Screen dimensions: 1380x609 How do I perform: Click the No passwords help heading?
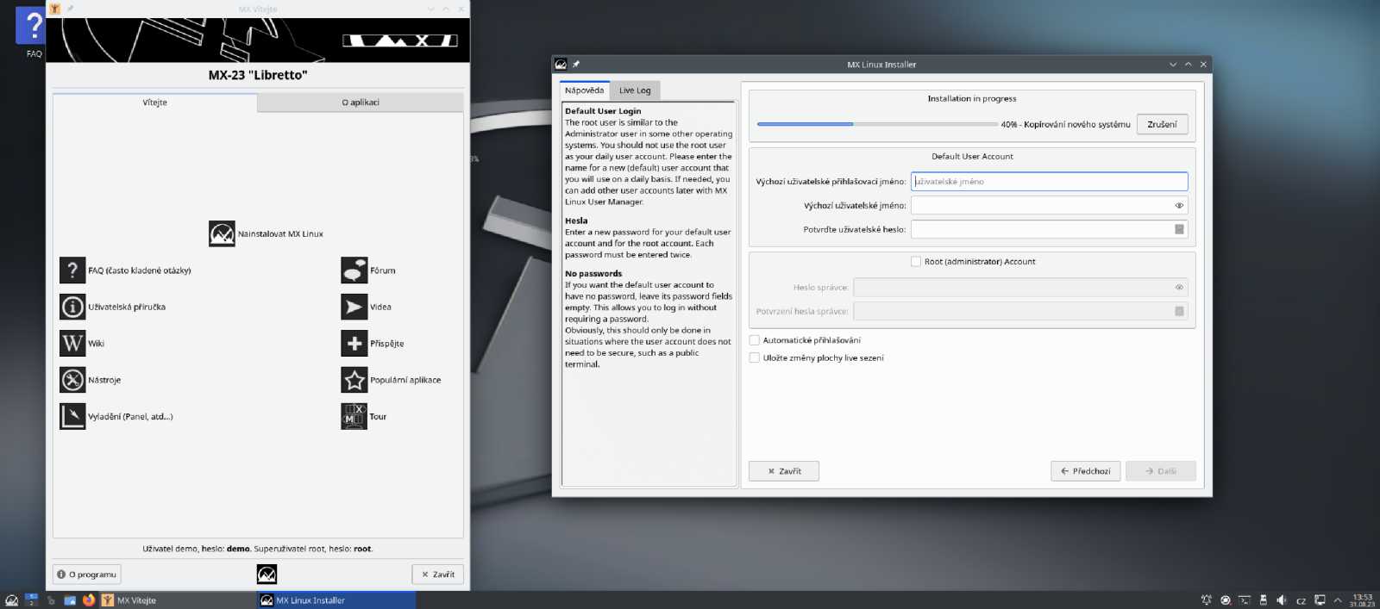pos(593,274)
